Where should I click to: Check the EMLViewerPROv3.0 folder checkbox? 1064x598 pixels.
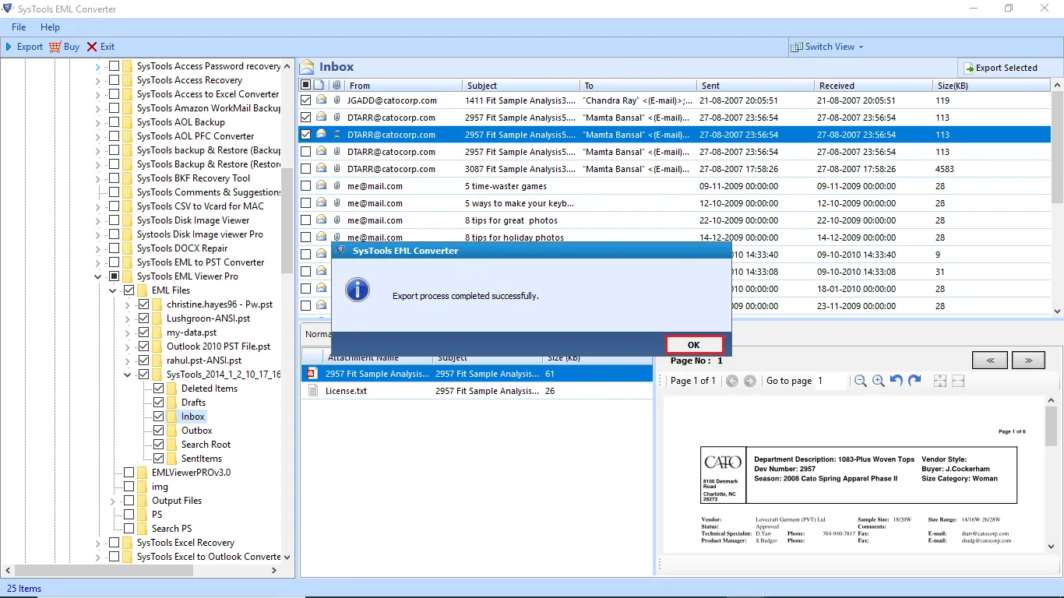129,473
